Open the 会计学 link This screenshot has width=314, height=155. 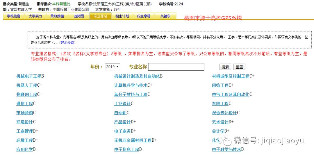(218, 131)
